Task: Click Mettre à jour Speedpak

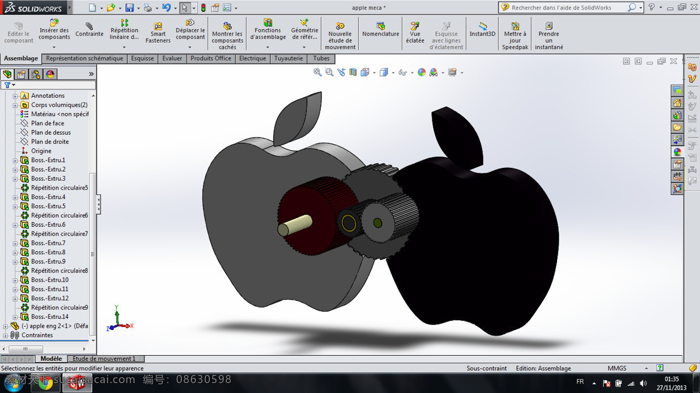Action: tap(515, 36)
